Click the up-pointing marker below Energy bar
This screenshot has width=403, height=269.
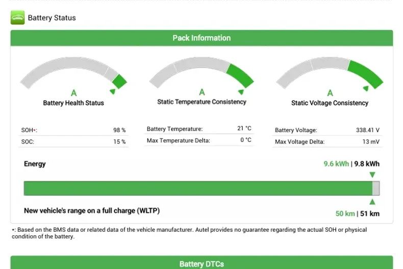click(x=372, y=202)
